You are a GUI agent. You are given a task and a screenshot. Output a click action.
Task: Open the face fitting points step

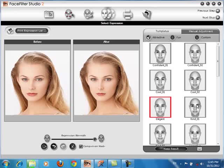click(x=70, y=14)
